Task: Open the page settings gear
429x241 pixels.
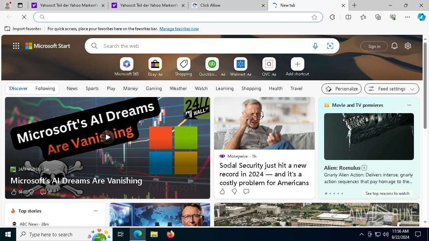Action: (408, 46)
